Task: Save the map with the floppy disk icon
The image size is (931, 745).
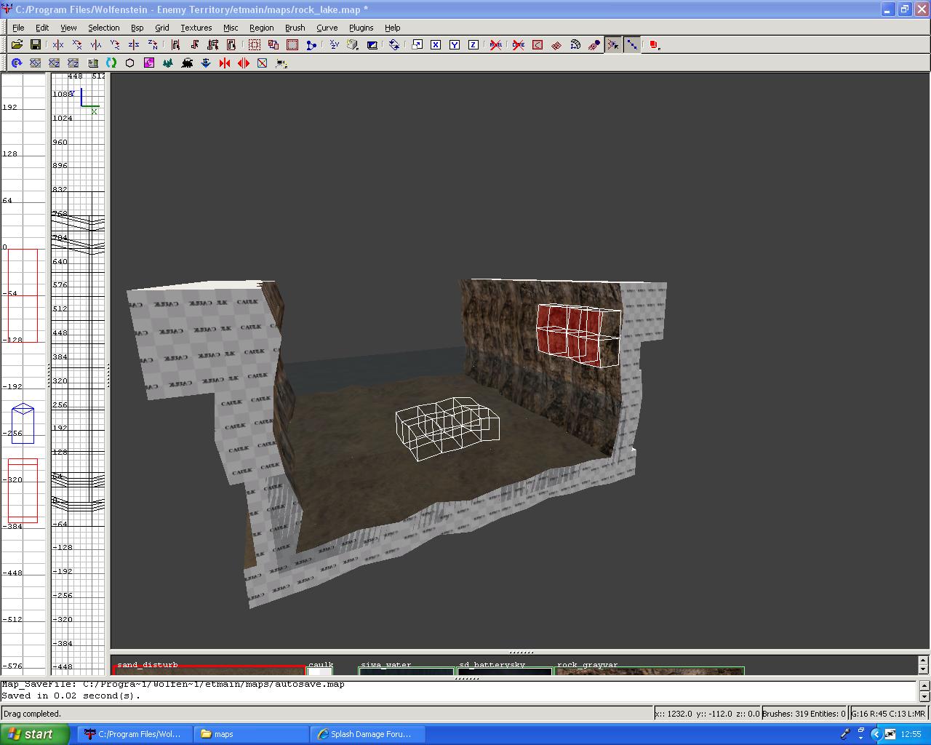Action: pyautogui.click(x=35, y=45)
